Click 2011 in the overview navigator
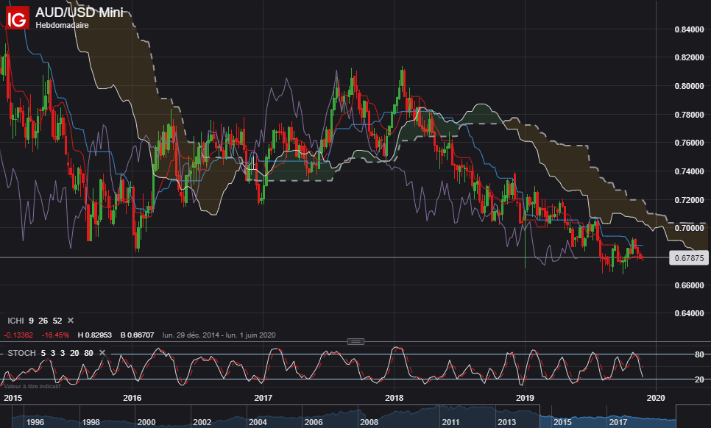 pyautogui.click(x=450, y=422)
